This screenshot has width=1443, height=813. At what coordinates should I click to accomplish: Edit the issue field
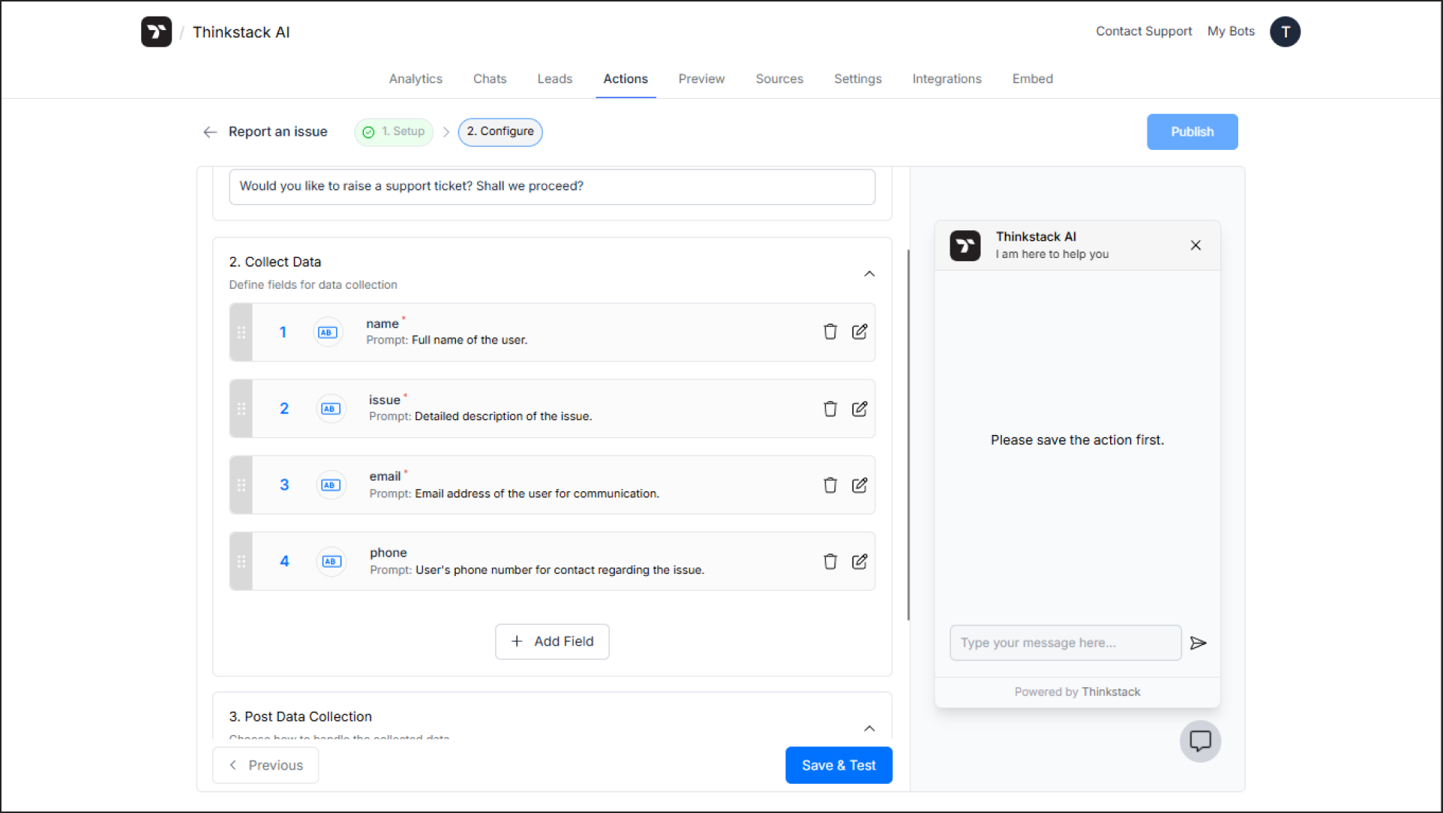click(x=859, y=409)
